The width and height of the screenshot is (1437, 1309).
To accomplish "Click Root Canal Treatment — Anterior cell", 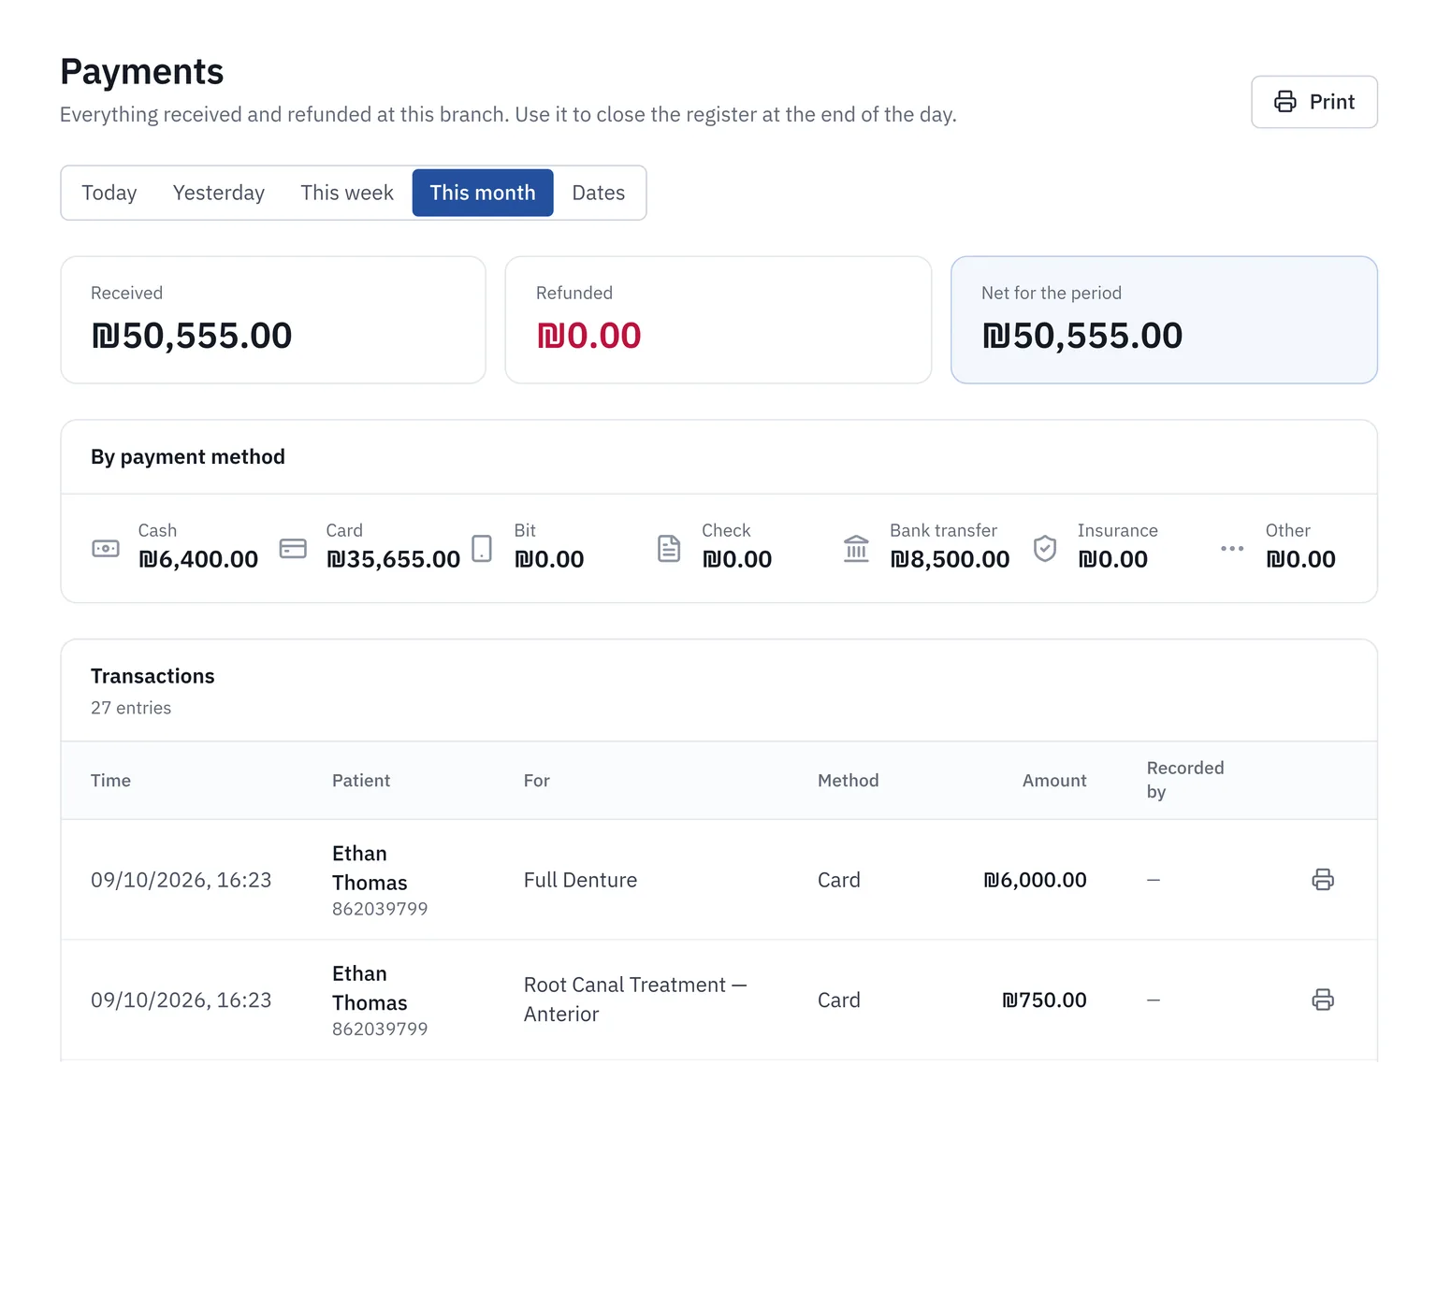I will (x=635, y=1000).
